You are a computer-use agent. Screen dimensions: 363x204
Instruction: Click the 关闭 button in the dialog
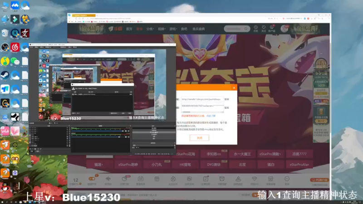coord(199,138)
